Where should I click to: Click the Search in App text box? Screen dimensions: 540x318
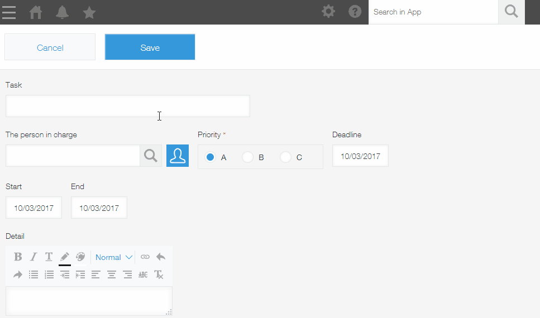click(433, 12)
